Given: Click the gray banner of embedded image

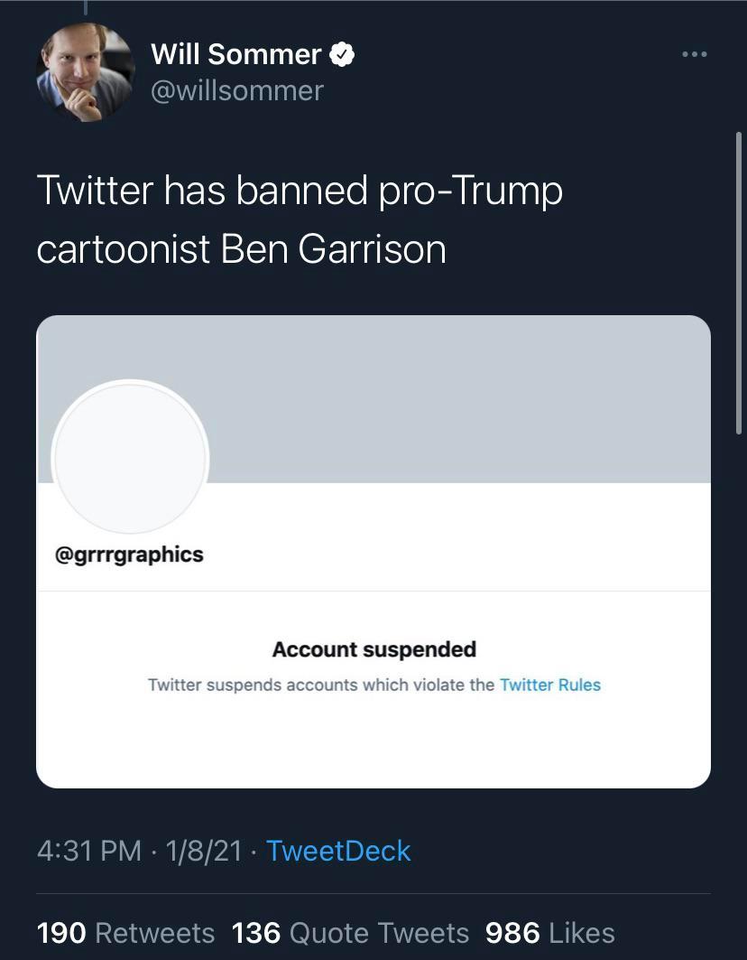Looking at the screenshot, I should click(451, 397).
